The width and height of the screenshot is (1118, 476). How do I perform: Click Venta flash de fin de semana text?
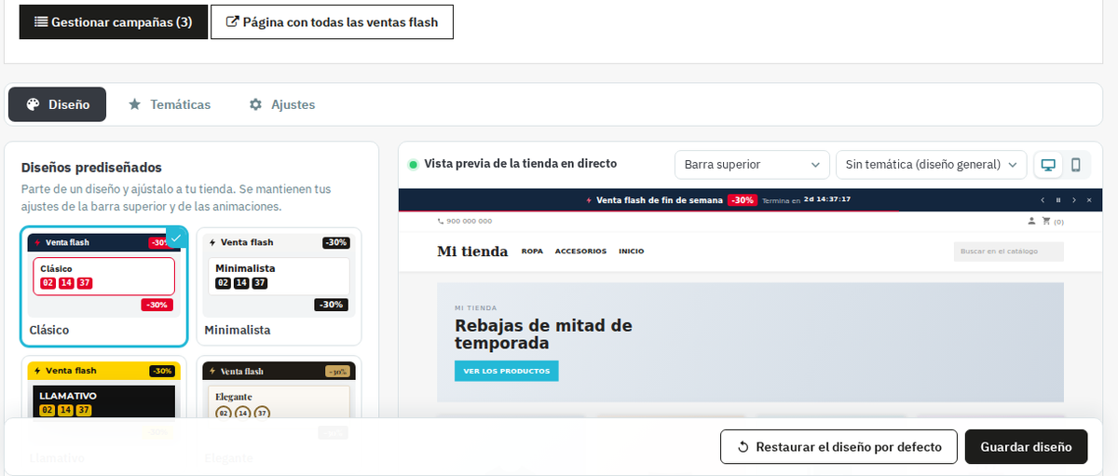659,199
